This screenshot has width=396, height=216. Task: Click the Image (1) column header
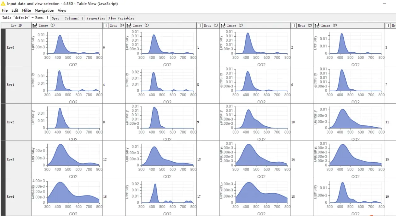[x=161, y=25]
